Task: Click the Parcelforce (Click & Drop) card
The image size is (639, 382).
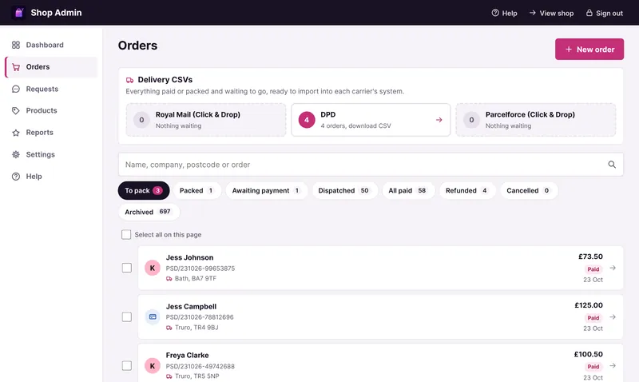Action: pyautogui.click(x=535, y=120)
